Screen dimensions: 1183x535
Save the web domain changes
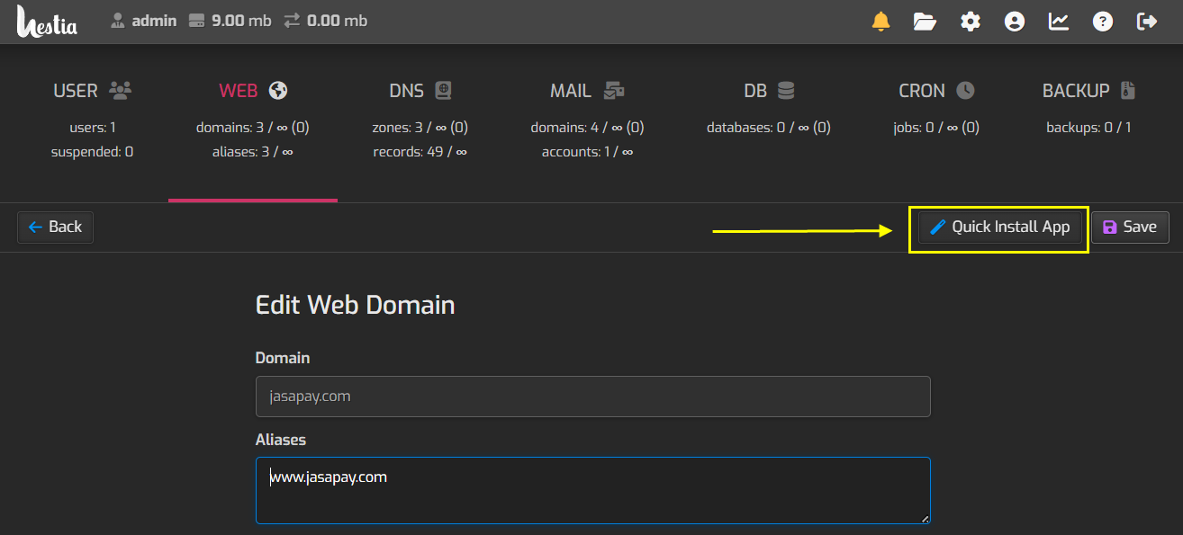point(1130,227)
